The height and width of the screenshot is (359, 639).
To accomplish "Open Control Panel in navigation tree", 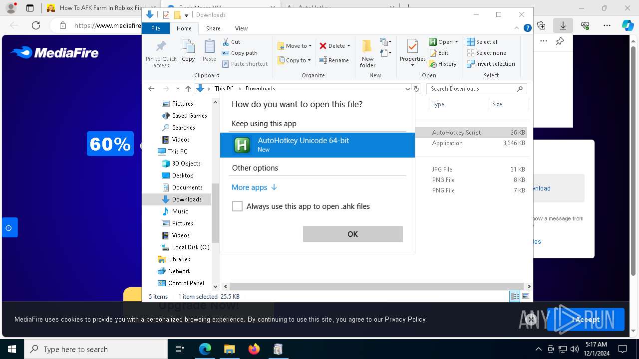I will [x=181, y=283].
